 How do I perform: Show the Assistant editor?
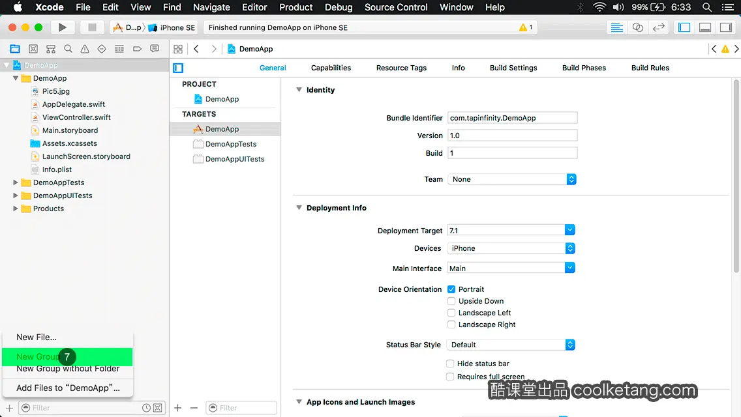tap(637, 27)
